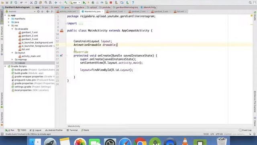Click the scroll-from-source target icon in Project panel
Viewport: 257px width, 145px height.
pos(39,12)
